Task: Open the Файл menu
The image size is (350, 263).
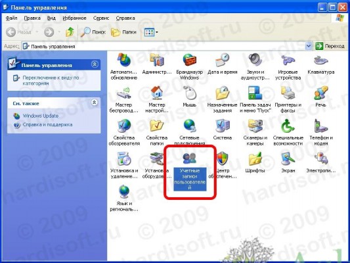Action: coord(11,18)
